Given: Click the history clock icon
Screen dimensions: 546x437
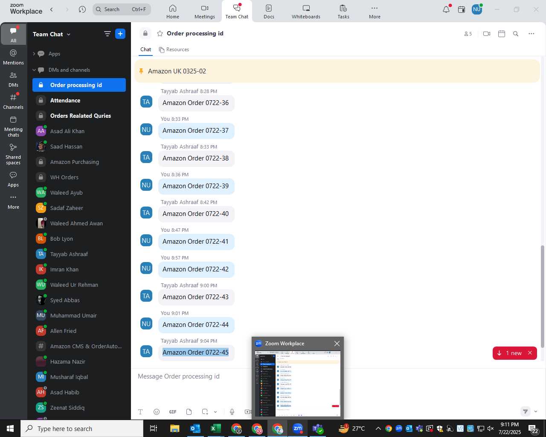Looking at the screenshot, I should point(82,9).
